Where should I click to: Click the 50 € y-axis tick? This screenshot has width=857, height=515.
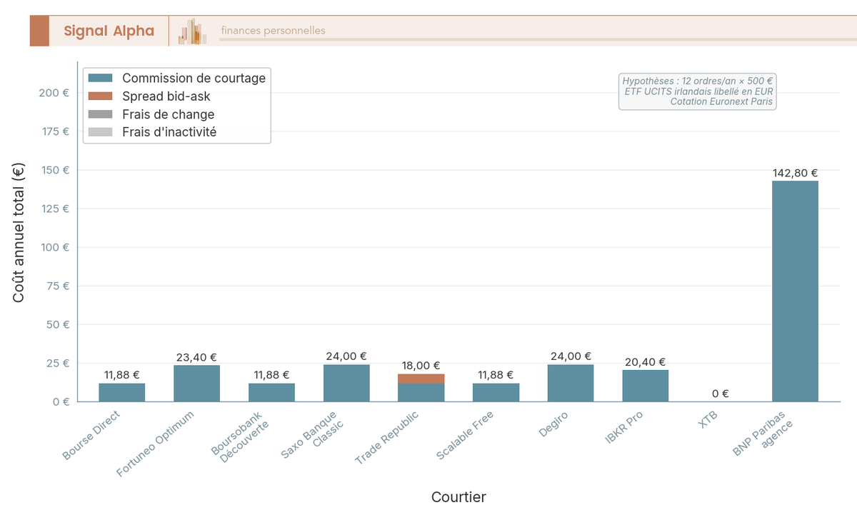point(59,324)
